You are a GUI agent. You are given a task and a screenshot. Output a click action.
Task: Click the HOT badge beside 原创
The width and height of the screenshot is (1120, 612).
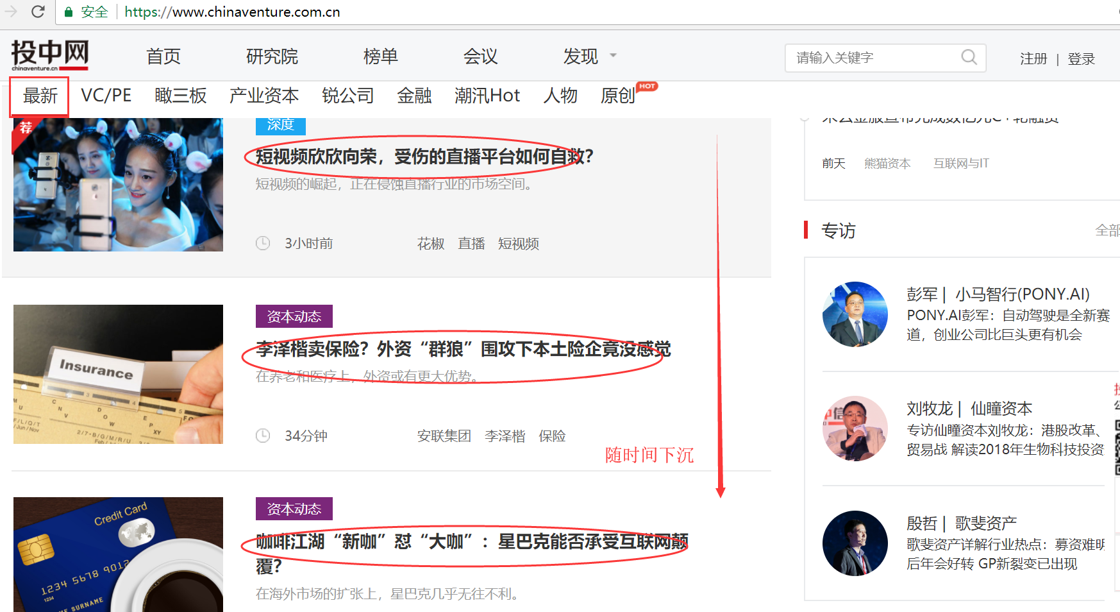point(647,86)
